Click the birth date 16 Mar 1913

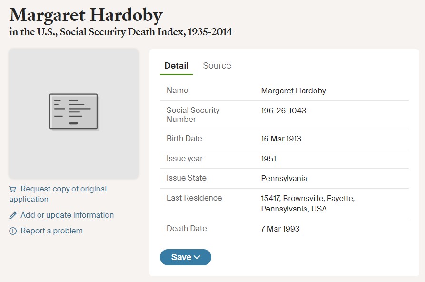(281, 139)
